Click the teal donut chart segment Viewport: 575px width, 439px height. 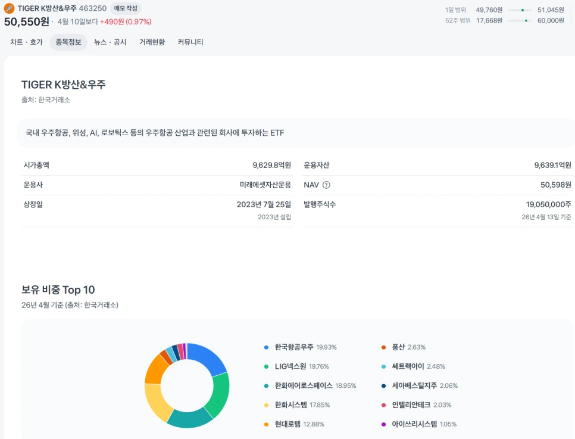[x=189, y=419]
